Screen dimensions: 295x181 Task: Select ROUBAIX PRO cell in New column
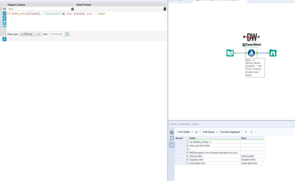[x=252, y=160]
